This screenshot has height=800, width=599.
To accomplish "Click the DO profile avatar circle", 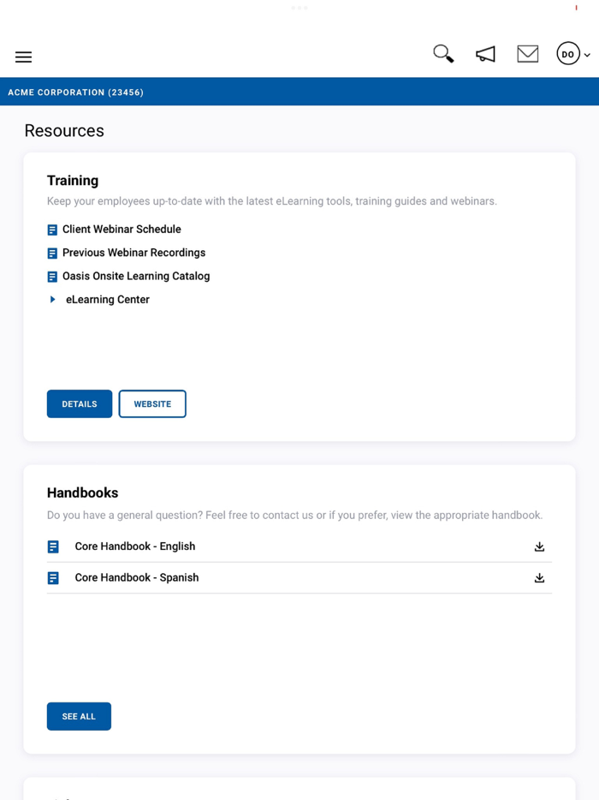I will click(568, 53).
